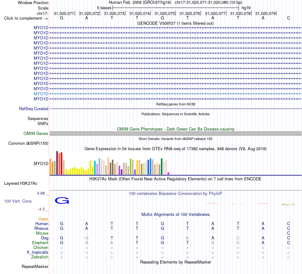Select the Dog alignment row label
Viewport: 302px width, 274px height.
pyautogui.click(x=45, y=238)
